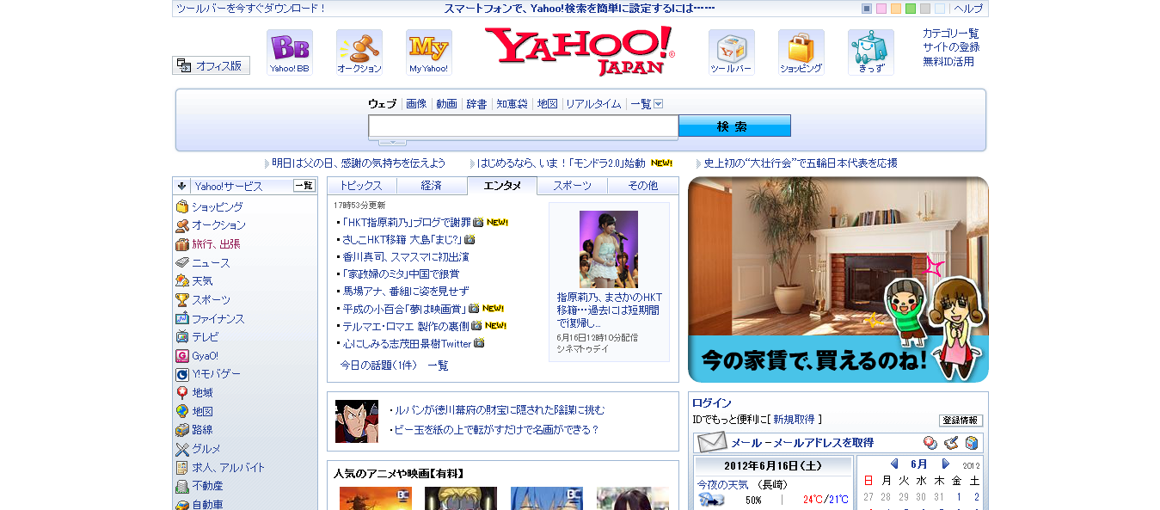Image resolution: width=1160 pixels, height=510 pixels.
Task: Switch to the 経済 news tab
Action: pyautogui.click(x=432, y=186)
